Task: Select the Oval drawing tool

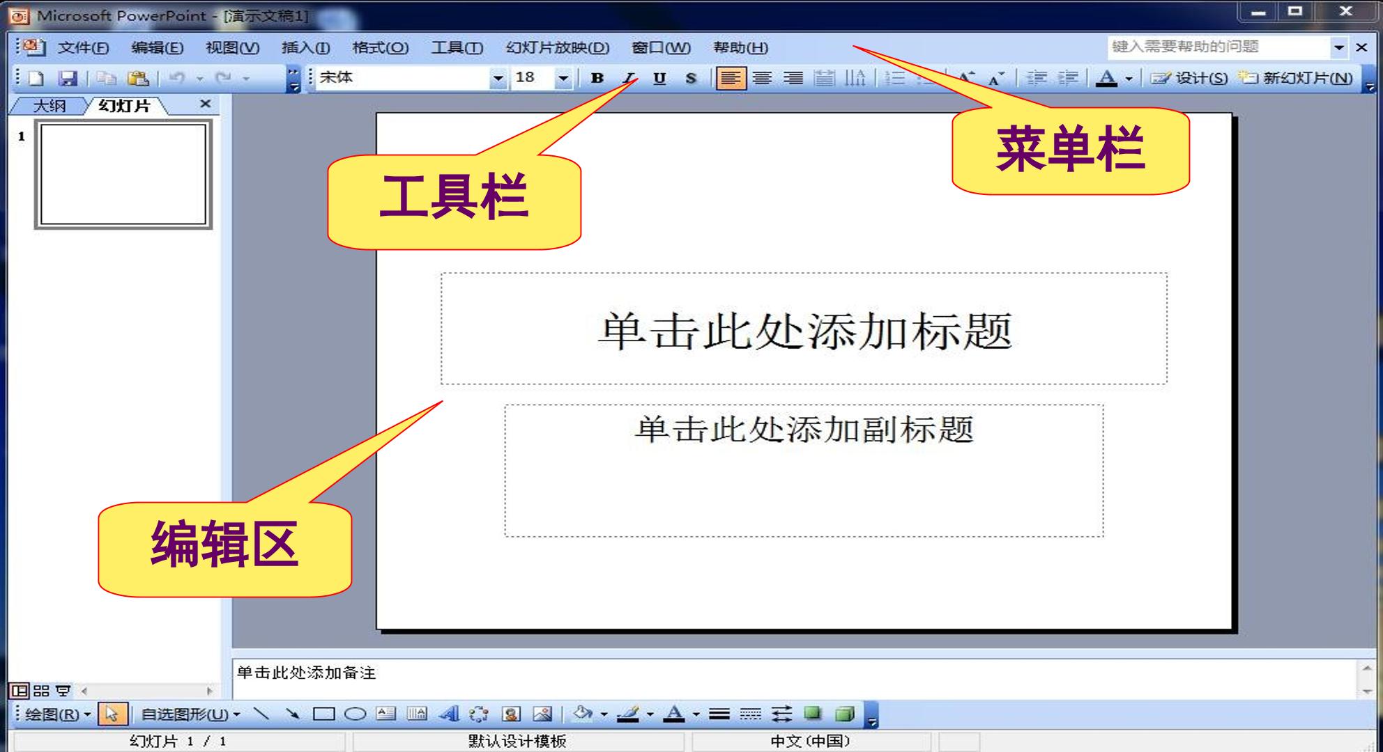Action: click(356, 714)
